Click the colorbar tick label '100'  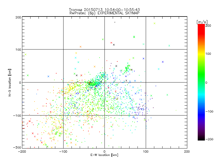pos(208,54)
